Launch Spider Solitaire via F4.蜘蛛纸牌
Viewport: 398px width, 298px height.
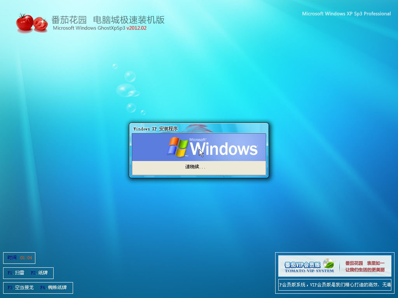coord(54,288)
